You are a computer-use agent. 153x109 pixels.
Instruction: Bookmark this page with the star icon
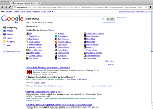(146, 7)
